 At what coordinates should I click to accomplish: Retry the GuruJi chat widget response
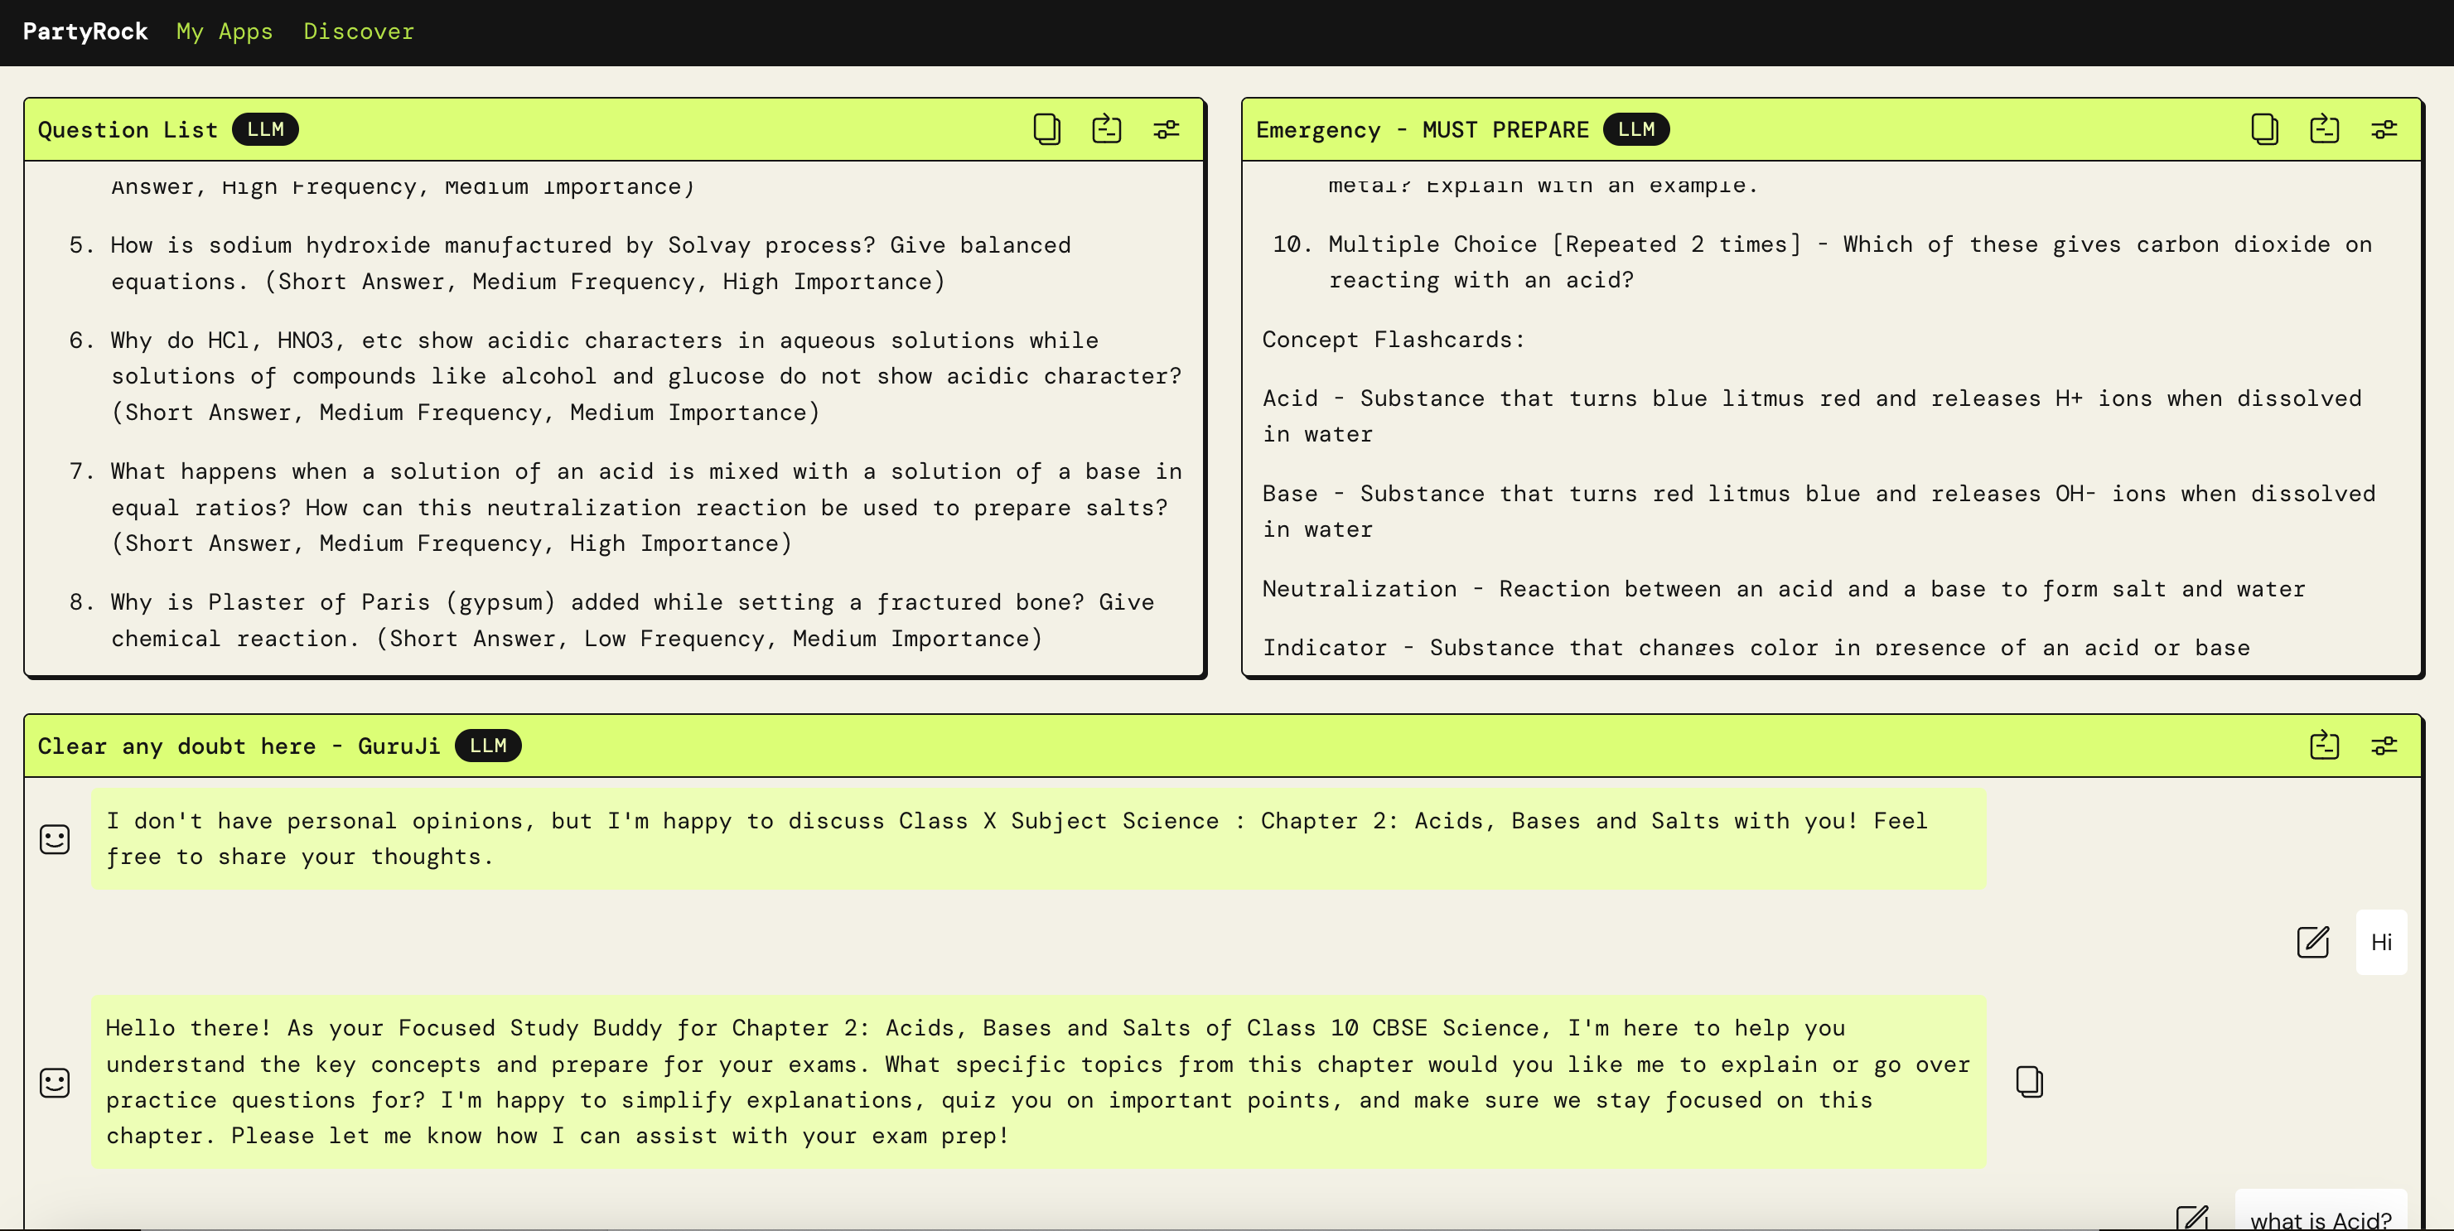pos(2325,746)
